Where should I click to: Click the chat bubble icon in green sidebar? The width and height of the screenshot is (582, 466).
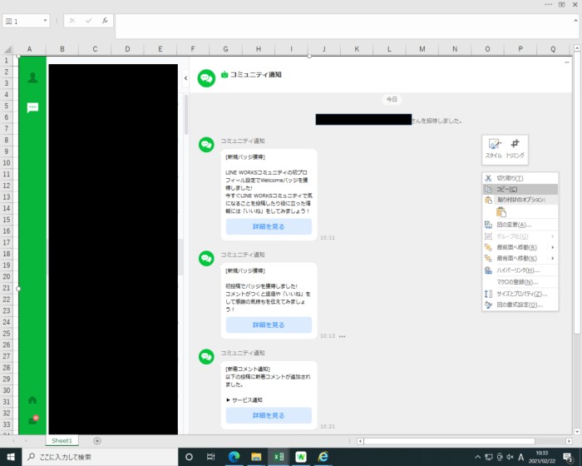tap(32, 108)
